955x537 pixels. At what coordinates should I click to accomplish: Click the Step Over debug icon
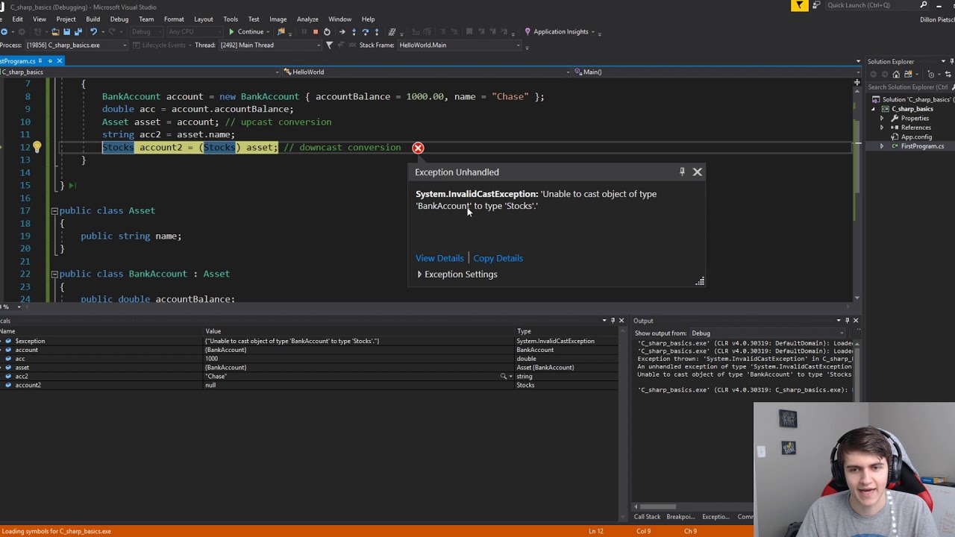coord(365,32)
